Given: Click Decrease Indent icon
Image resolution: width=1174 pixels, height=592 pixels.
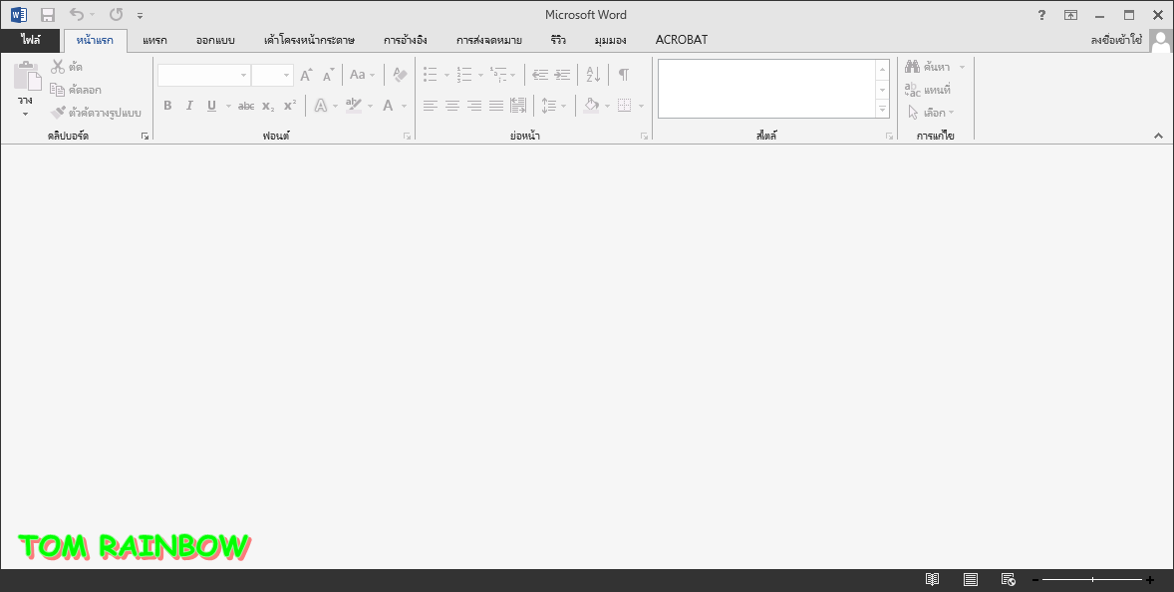Looking at the screenshot, I should click(x=540, y=74).
